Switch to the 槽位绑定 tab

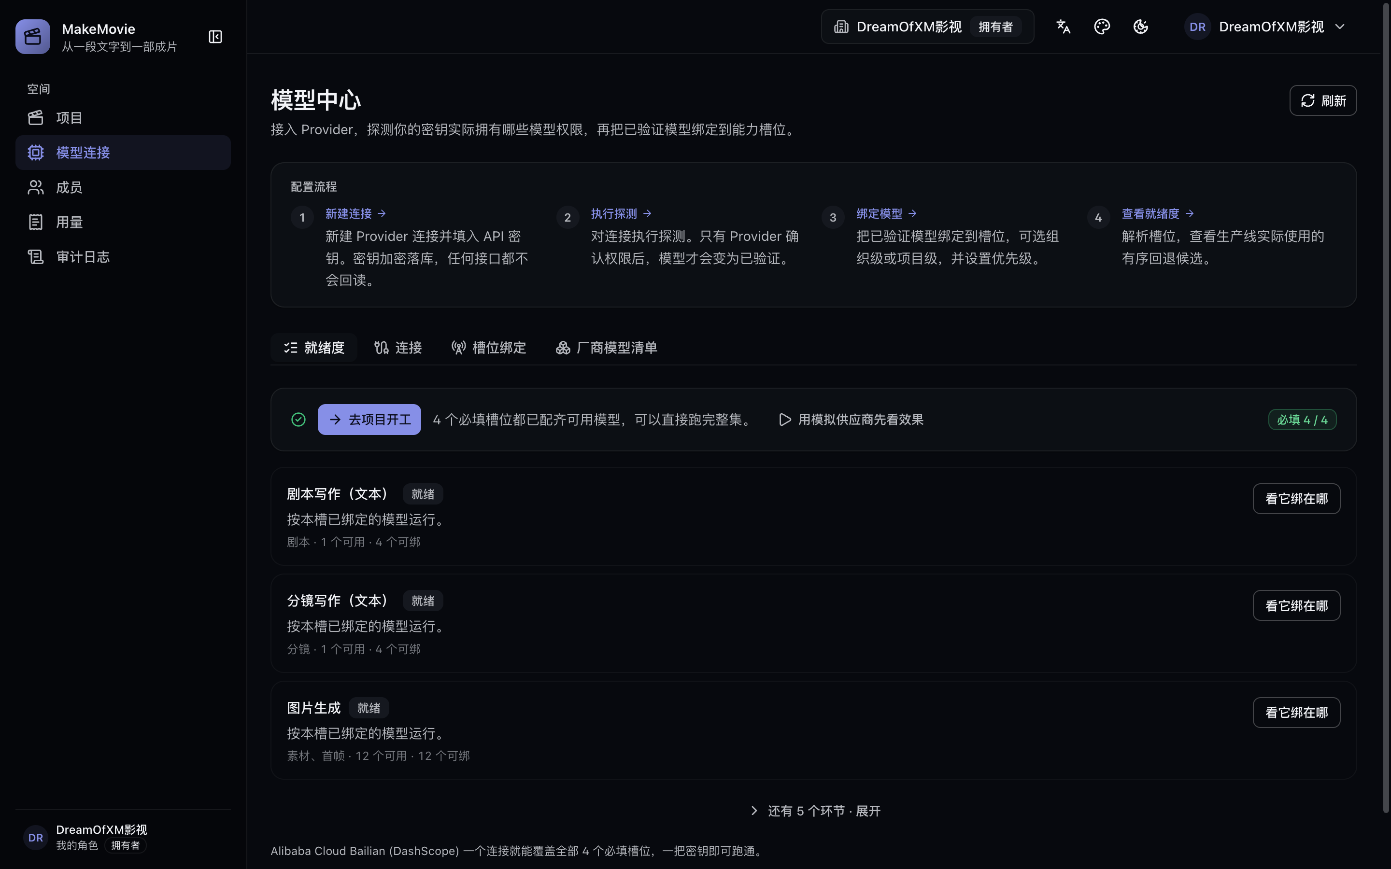tap(489, 348)
